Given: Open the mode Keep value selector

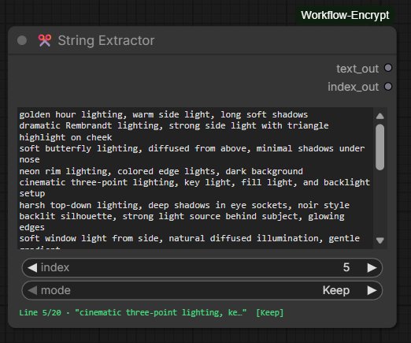Looking at the screenshot, I should (x=336, y=290).
